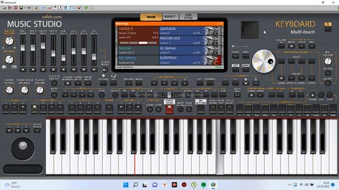Image resolution: width=339 pixels, height=190 pixels.
Task: Click the large silver data wheel
Action: pyautogui.click(x=264, y=61)
